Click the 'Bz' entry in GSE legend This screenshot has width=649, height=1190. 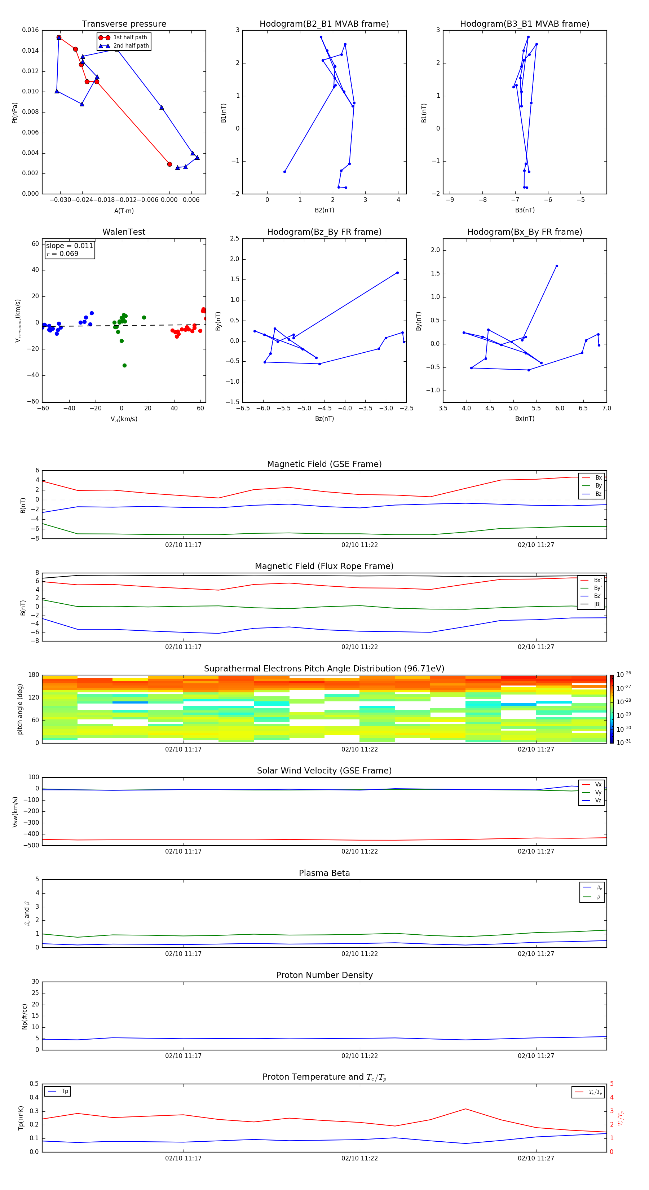point(592,494)
